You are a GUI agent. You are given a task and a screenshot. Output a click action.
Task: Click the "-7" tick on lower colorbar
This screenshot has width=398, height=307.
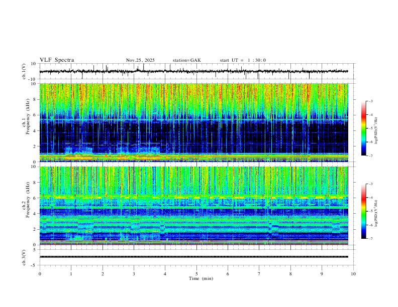(x=370, y=239)
